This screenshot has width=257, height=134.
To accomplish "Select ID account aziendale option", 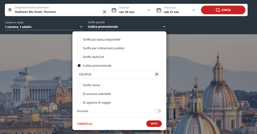I will [x=79, y=94].
